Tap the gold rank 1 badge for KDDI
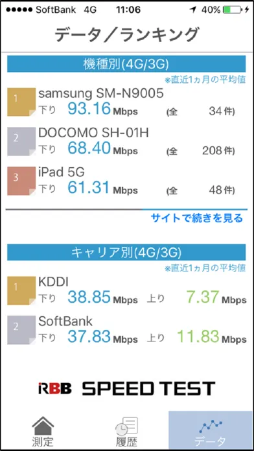 tap(21, 290)
